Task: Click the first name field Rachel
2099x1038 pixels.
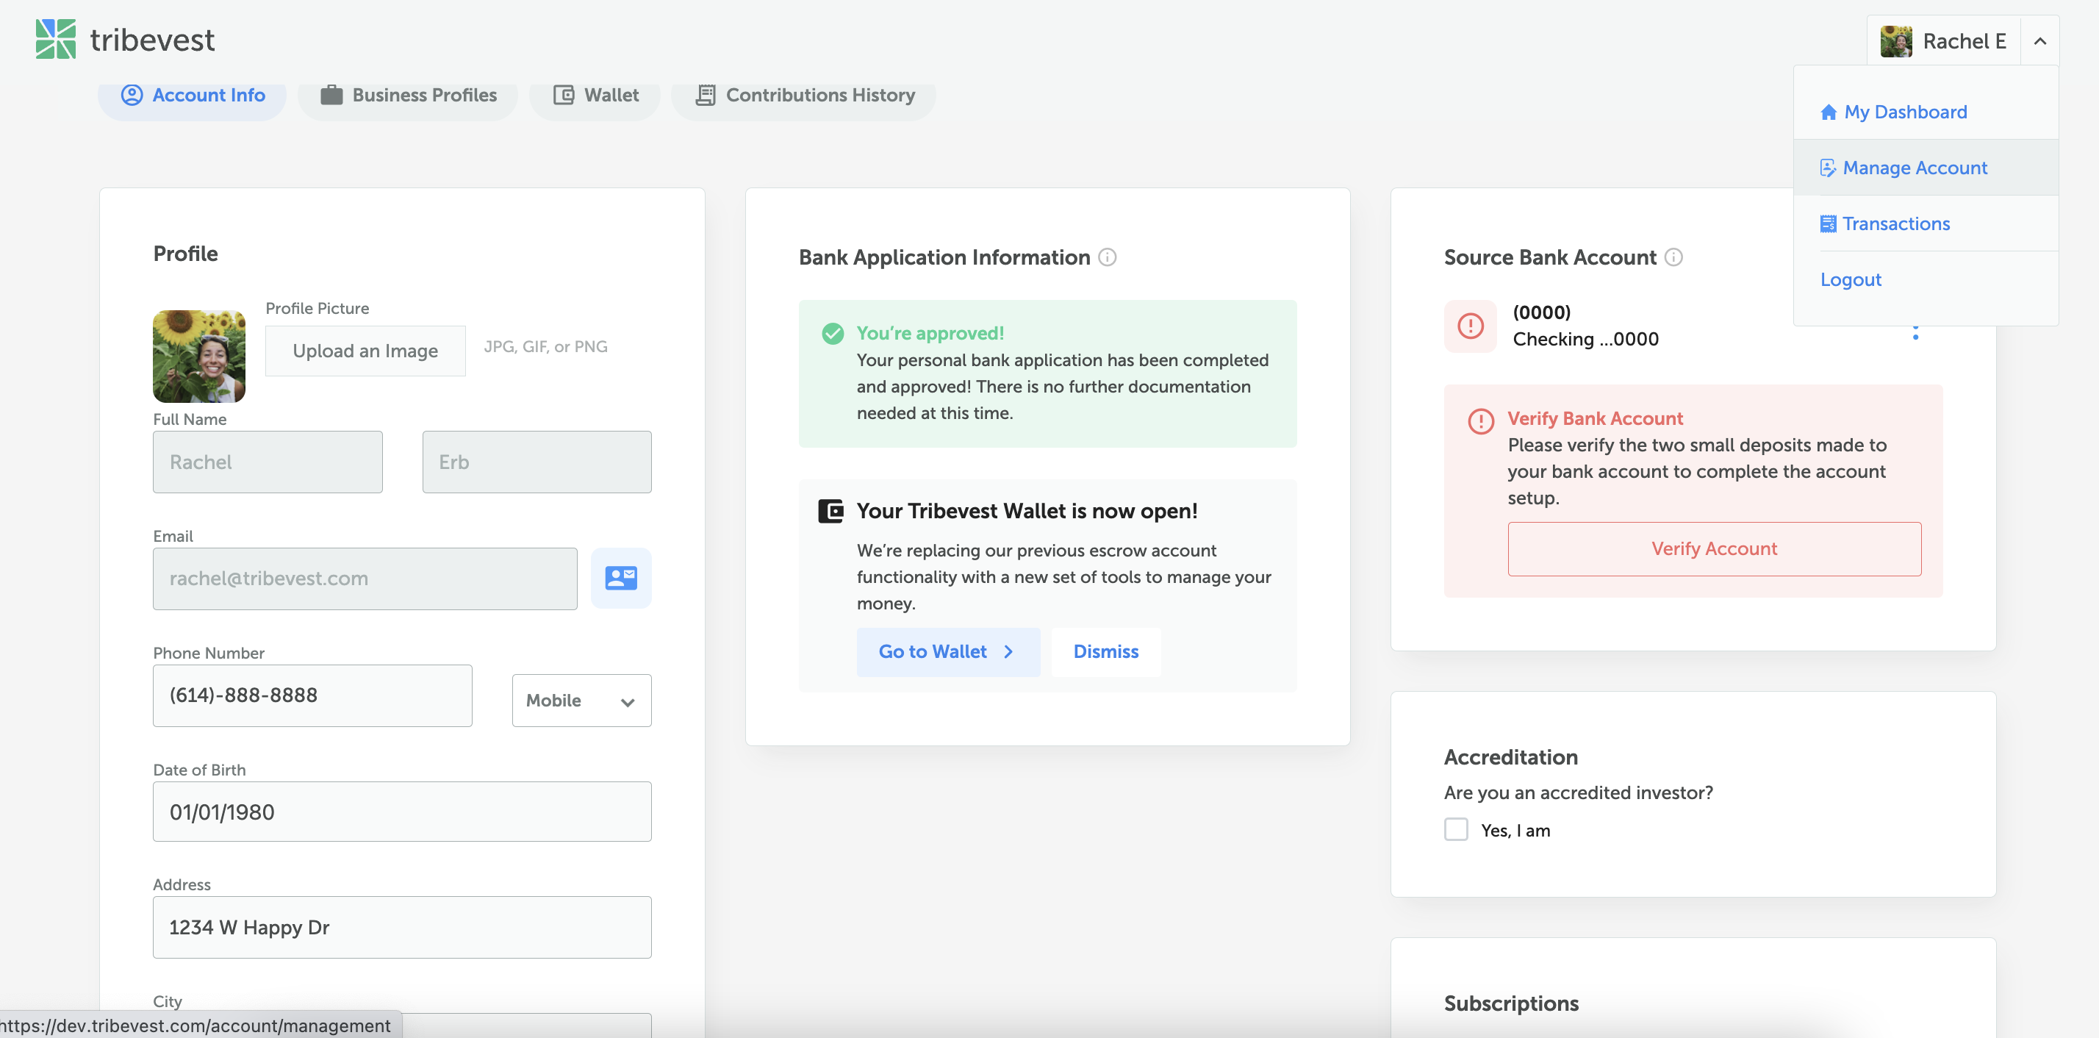Action: pyautogui.click(x=268, y=462)
